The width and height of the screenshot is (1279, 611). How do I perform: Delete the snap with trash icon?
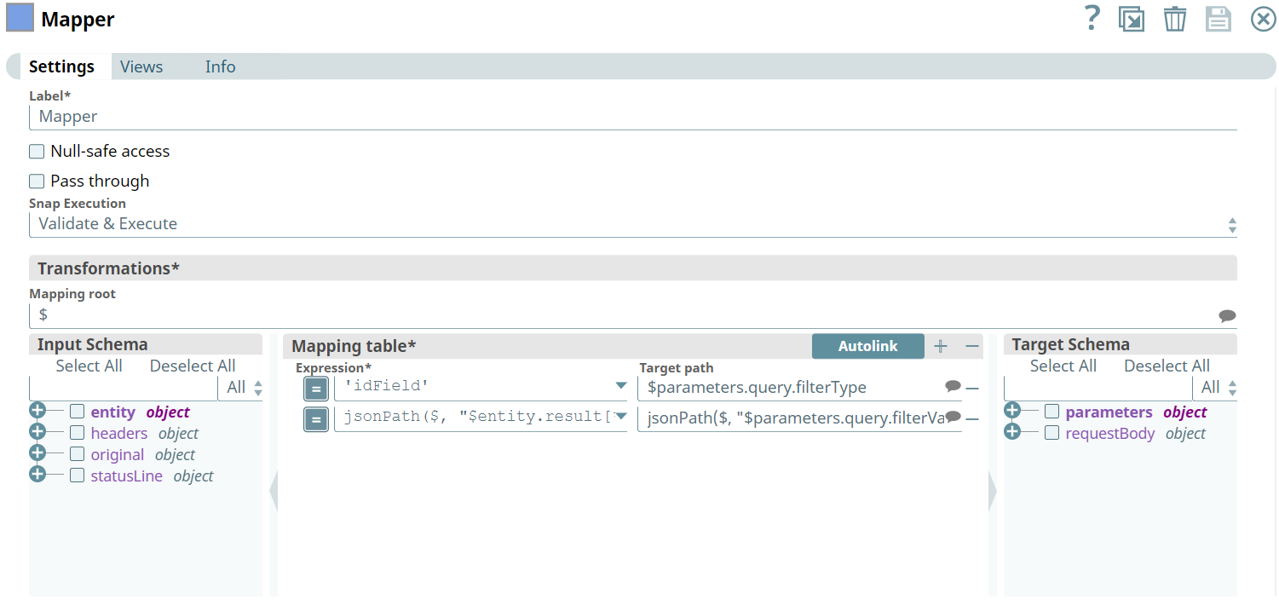[1175, 19]
